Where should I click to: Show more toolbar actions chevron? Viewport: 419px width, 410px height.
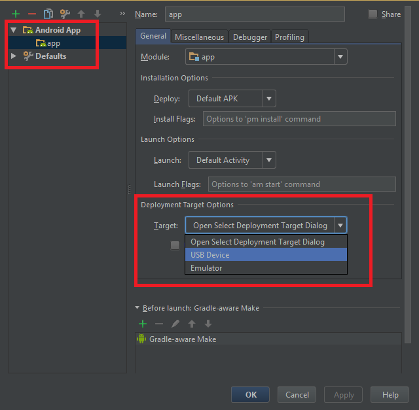click(122, 13)
